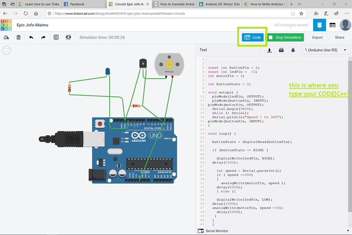Close the Circuits Epic Jofo tab
Screen dimensions: 352x235
[147, 4]
